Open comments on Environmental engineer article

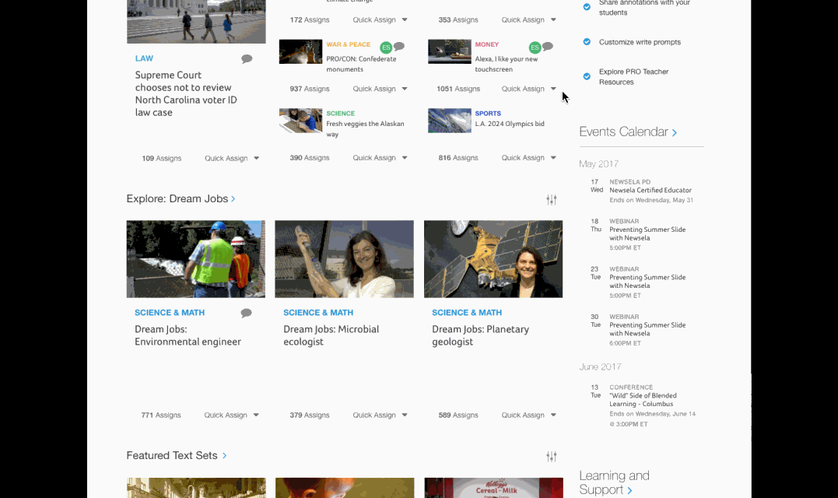point(246,313)
